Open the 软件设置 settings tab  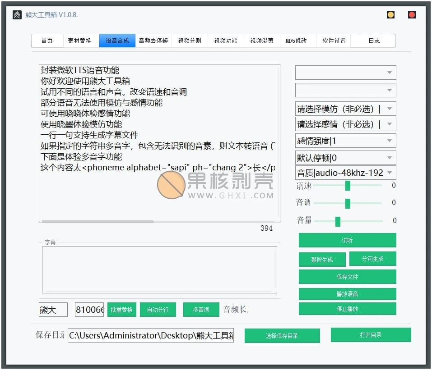pyautogui.click(x=333, y=40)
